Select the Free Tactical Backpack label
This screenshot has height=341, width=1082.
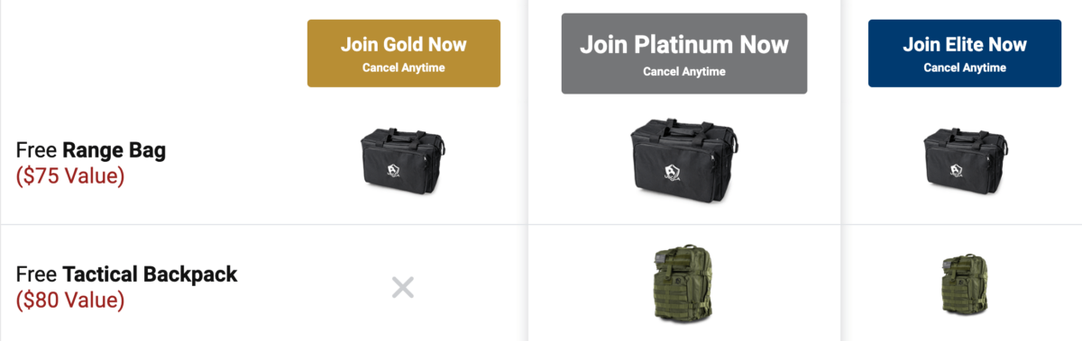click(x=127, y=274)
